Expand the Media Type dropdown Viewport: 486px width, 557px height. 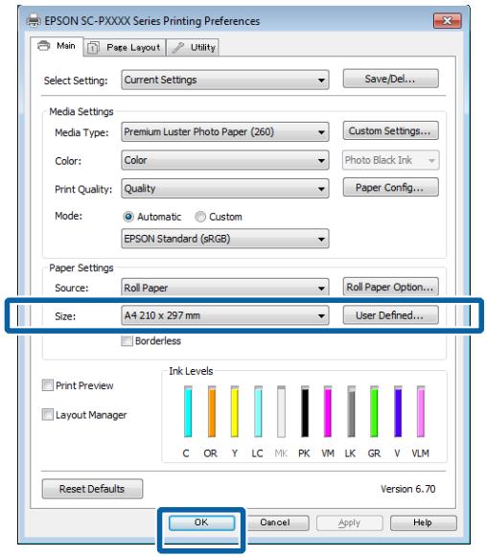(x=225, y=131)
